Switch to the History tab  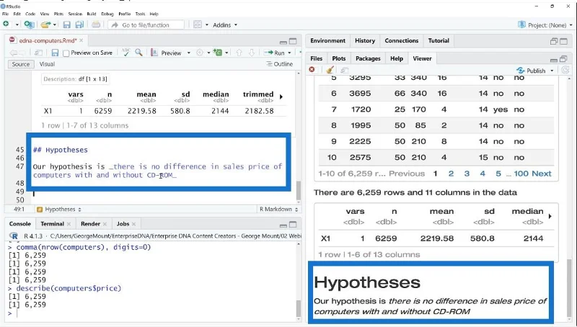365,41
